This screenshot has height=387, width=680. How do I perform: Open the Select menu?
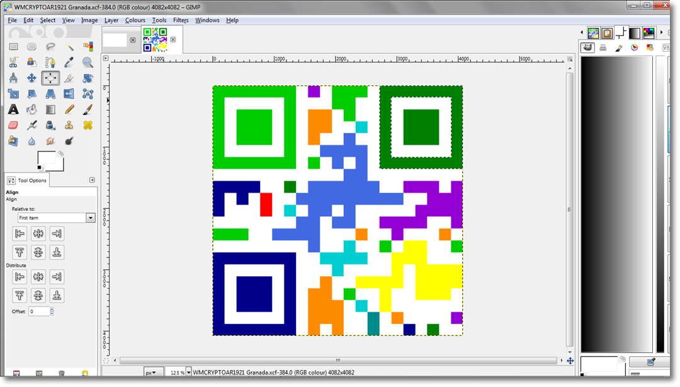(48, 20)
